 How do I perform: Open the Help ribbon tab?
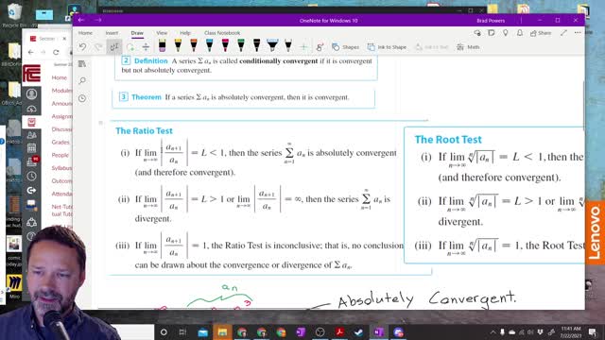[x=185, y=33]
